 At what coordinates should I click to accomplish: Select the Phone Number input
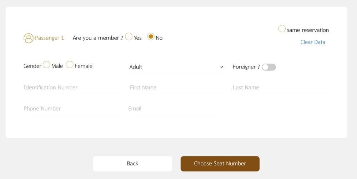click(x=71, y=109)
